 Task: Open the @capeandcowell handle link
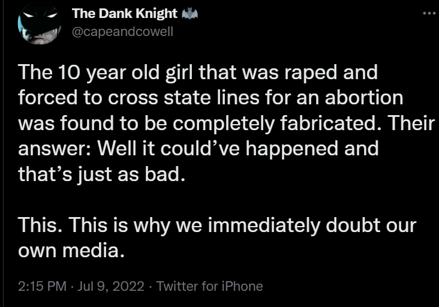[122, 32]
